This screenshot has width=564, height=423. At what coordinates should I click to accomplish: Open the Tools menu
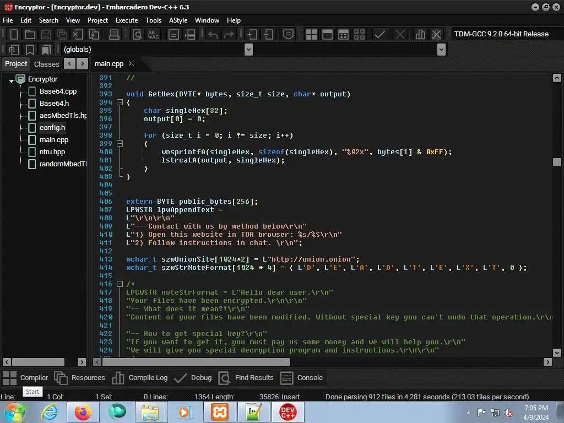point(153,20)
